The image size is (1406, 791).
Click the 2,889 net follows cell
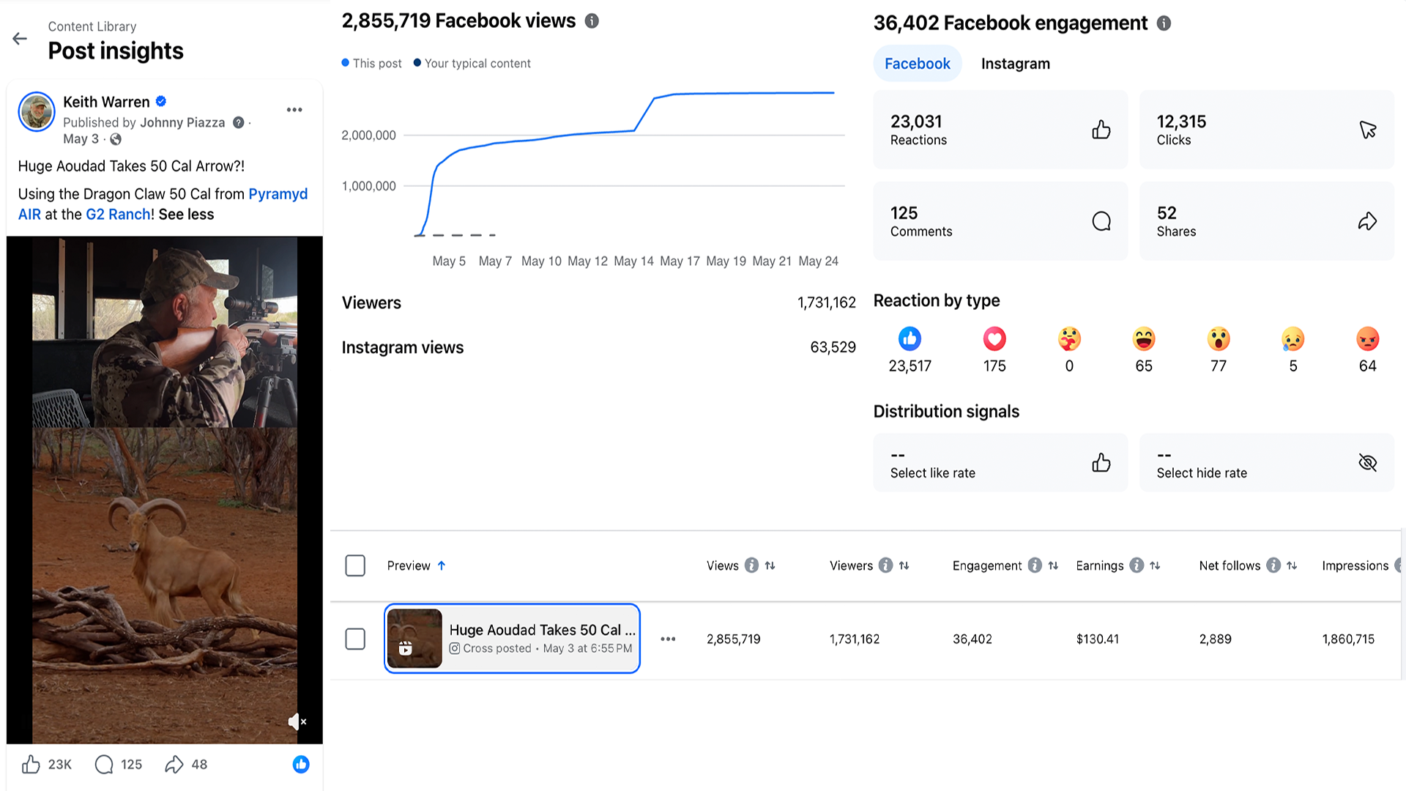point(1216,639)
